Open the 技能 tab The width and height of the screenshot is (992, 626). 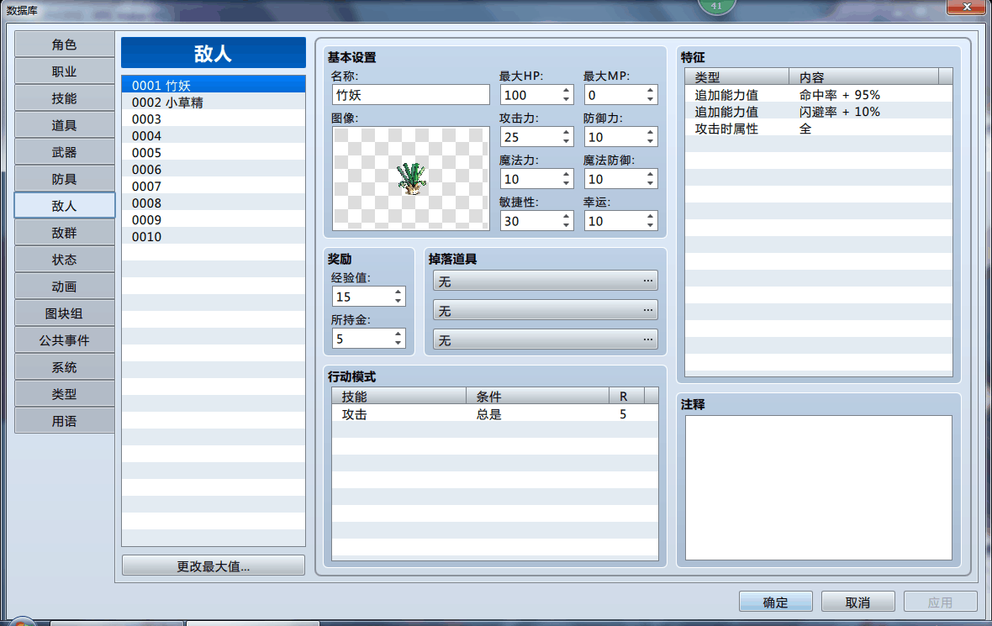(x=65, y=98)
